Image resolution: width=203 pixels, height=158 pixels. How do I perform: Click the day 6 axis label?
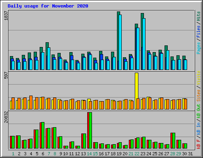[x=43, y=154]
